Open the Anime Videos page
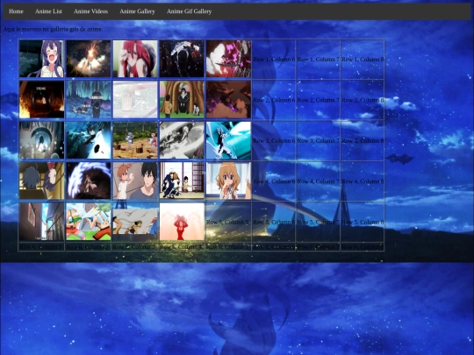Viewport: 474px width, 355px height. coord(90,11)
